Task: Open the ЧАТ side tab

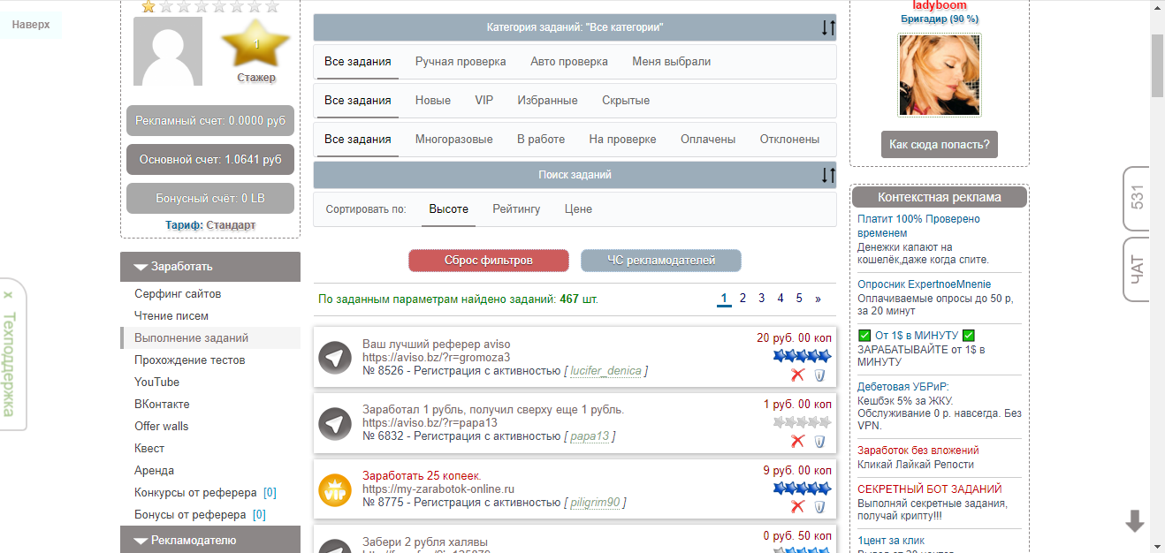Action: pos(1136,269)
